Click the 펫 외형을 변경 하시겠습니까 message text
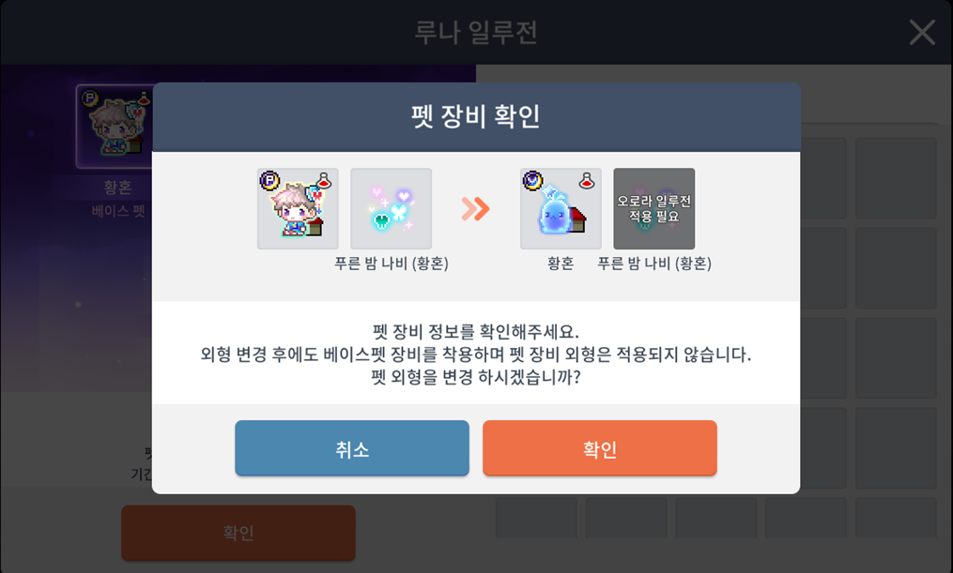Image resolution: width=953 pixels, height=573 pixels. point(476,378)
